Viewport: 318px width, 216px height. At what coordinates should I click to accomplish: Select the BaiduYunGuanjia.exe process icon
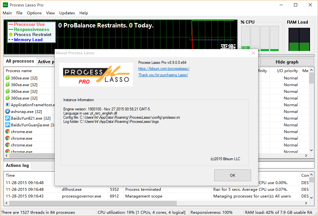(x=8, y=125)
